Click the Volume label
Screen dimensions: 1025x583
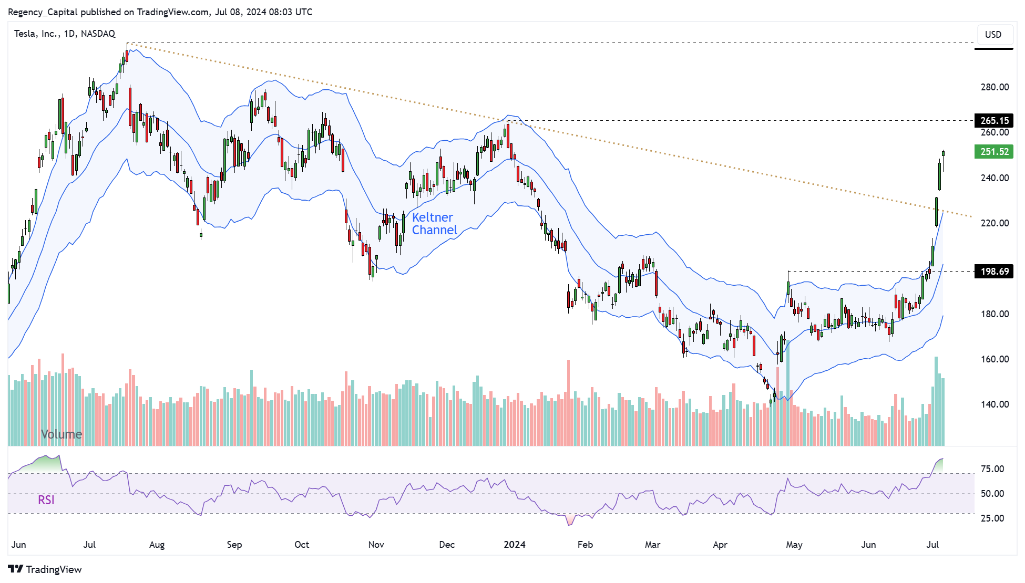pos(61,434)
